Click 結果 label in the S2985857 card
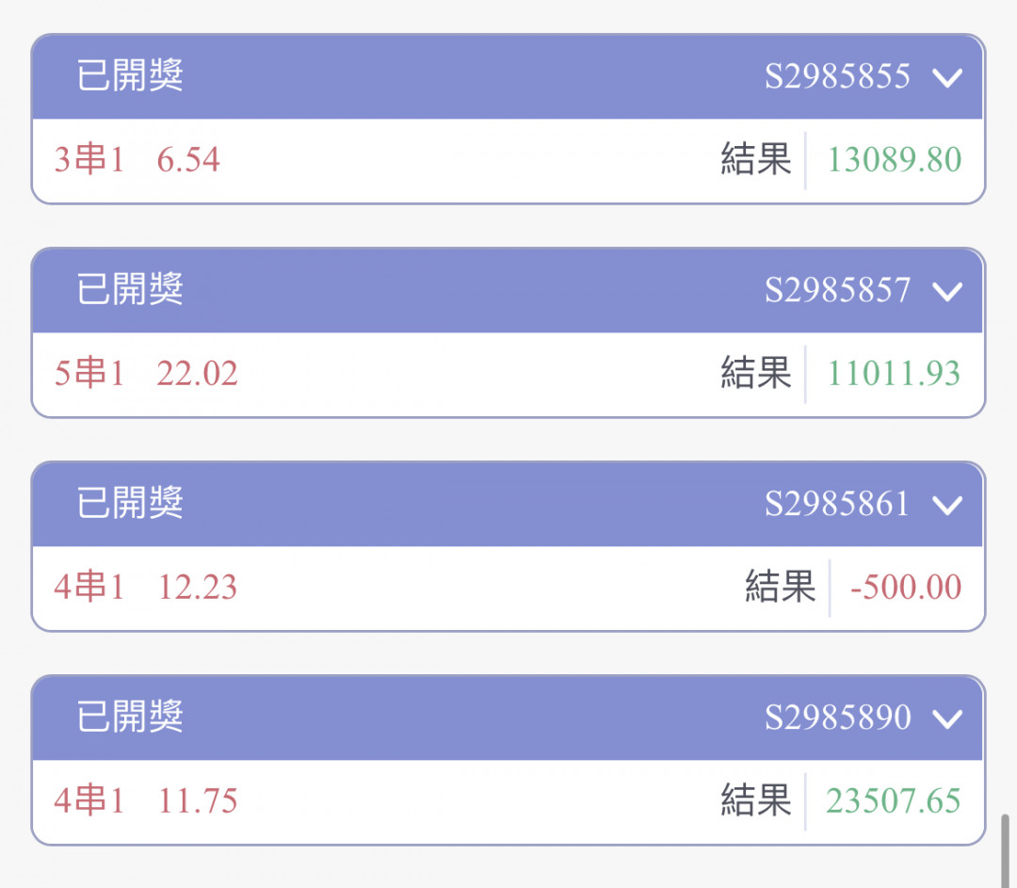Viewport: 1017px width, 888px height. (756, 373)
